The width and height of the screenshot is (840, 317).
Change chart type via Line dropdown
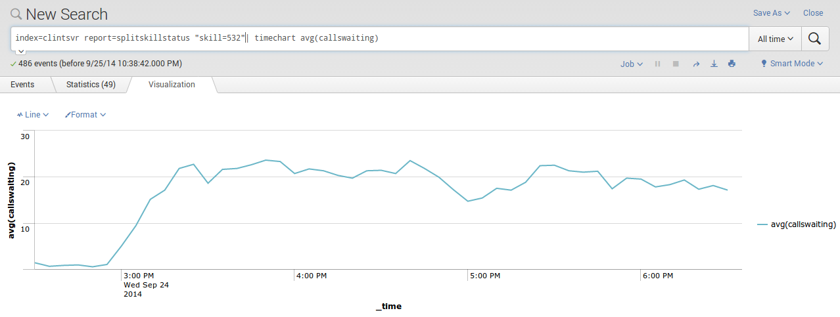point(33,115)
